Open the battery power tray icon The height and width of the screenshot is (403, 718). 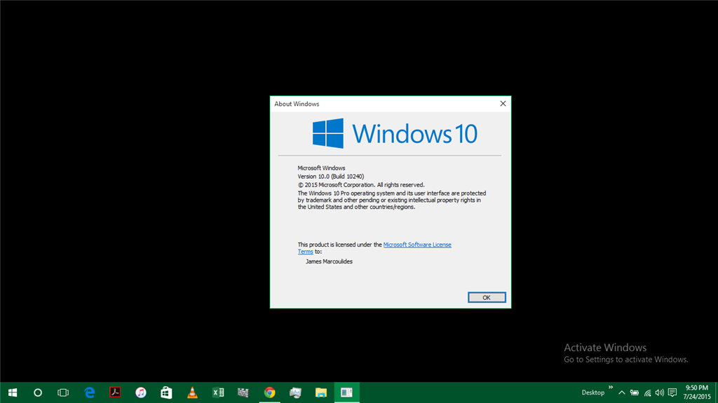[x=634, y=392]
